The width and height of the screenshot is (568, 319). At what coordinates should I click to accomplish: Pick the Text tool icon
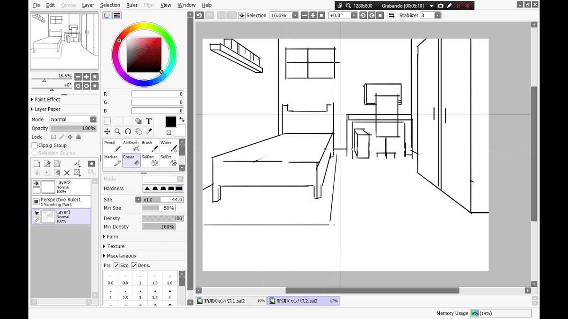pyautogui.click(x=149, y=121)
